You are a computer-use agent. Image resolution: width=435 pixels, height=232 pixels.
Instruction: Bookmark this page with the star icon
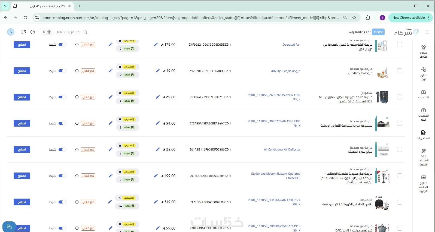coord(354,18)
